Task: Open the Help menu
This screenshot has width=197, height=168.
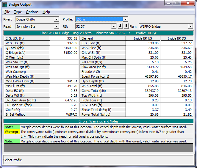Action: 46,12
